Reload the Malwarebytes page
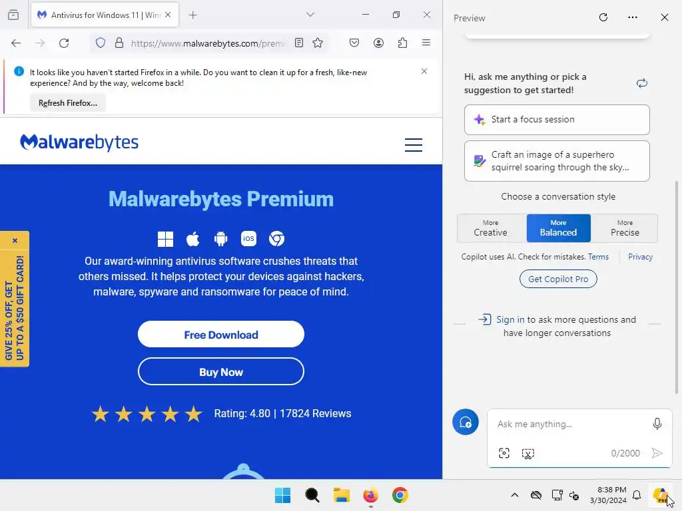The width and height of the screenshot is (682, 511). pos(64,43)
